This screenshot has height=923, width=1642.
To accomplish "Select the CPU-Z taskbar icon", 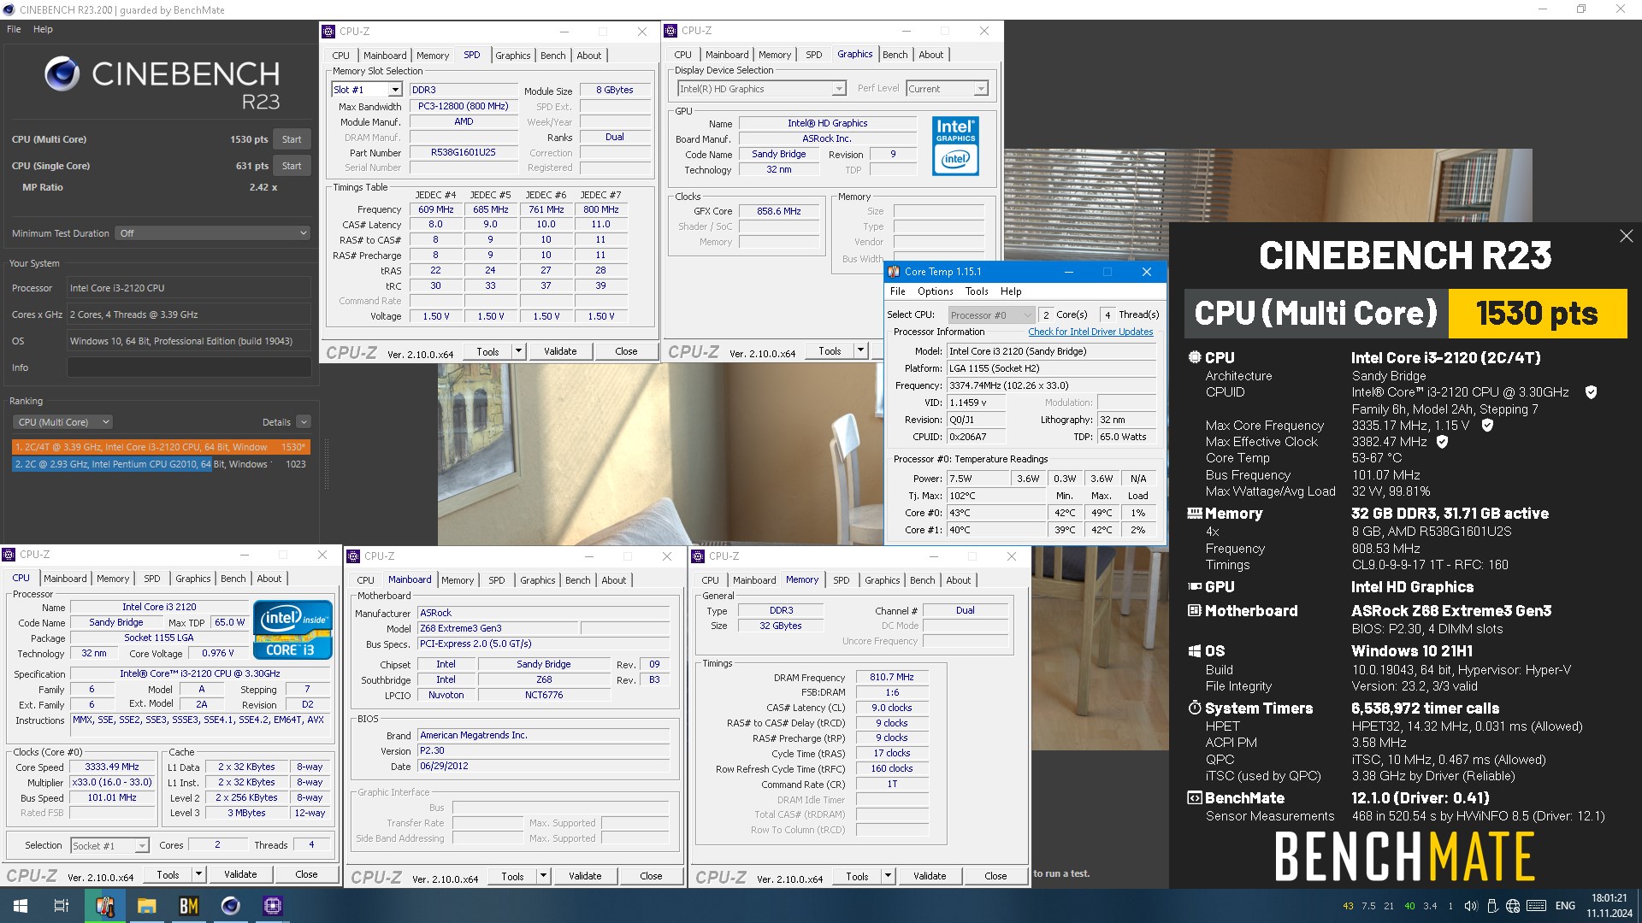I will click(x=273, y=906).
